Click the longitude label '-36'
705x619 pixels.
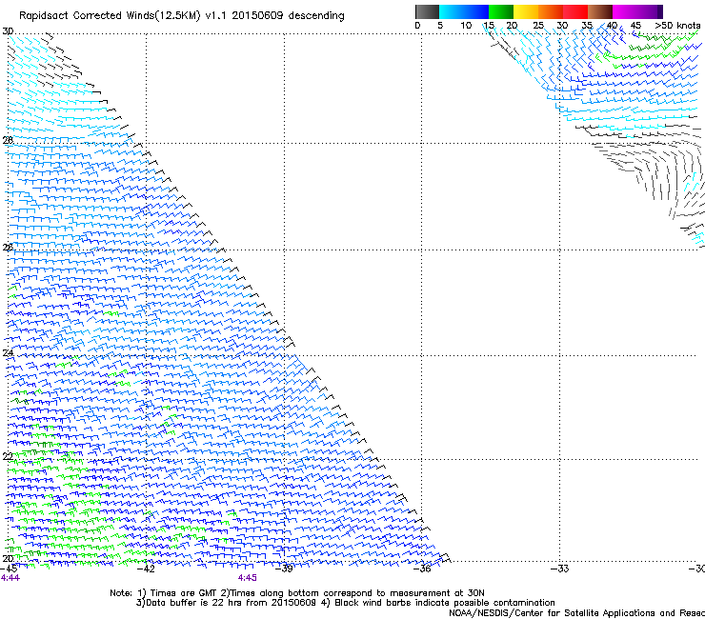coord(422,569)
